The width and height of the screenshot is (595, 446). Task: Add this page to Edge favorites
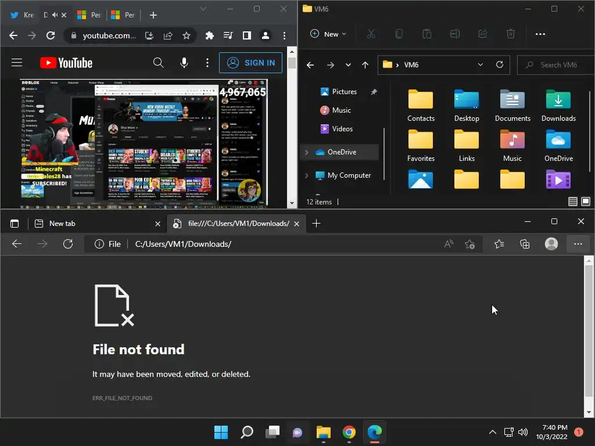coord(469,244)
